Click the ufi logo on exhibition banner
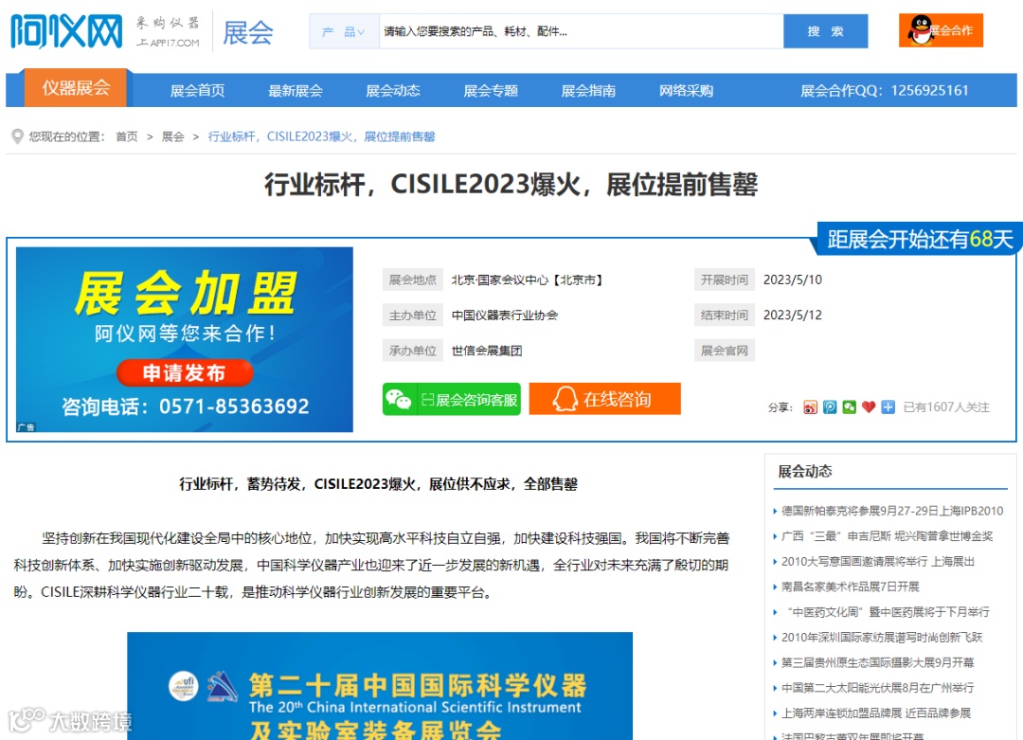The width and height of the screenshot is (1023, 740). [x=184, y=686]
